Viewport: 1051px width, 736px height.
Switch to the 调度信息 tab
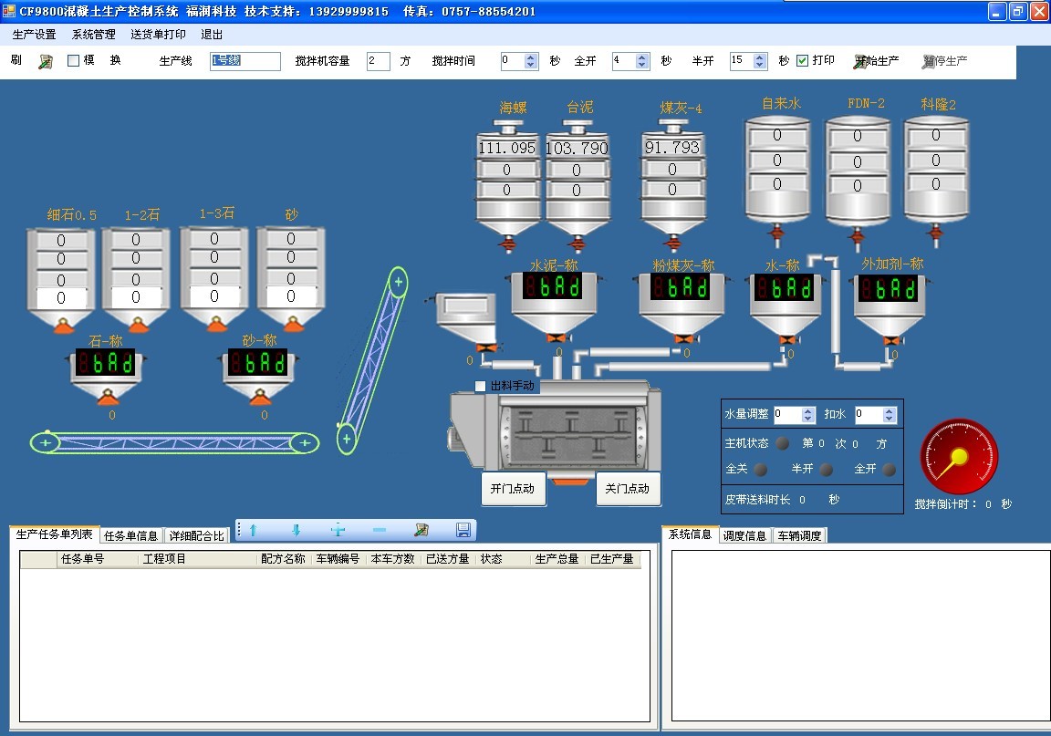(744, 535)
